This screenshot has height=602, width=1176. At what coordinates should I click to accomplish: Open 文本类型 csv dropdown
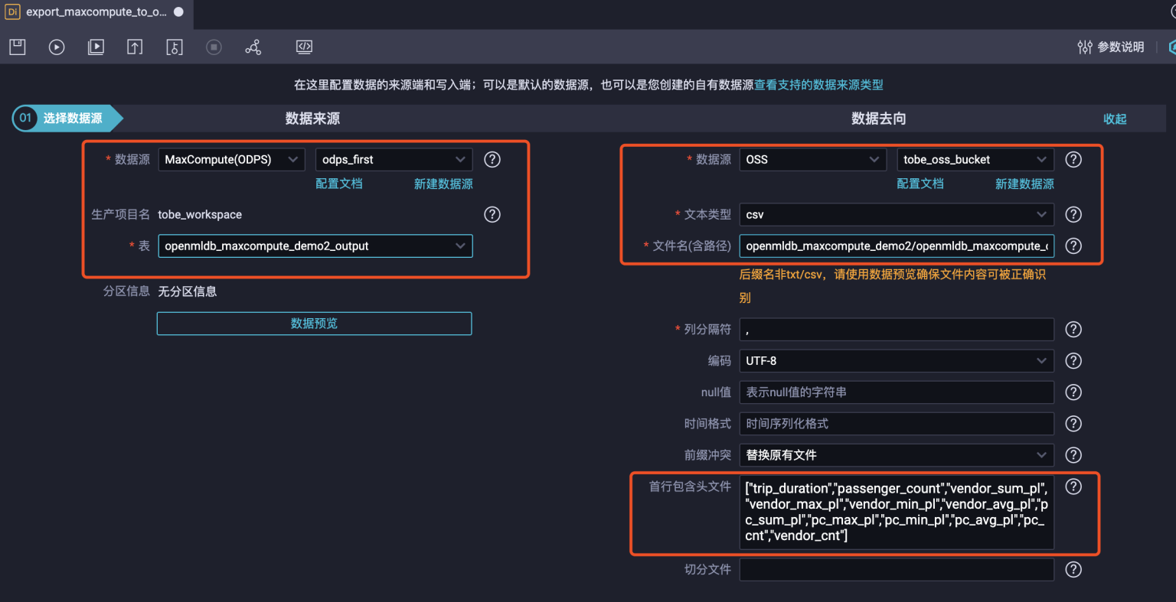[897, 214]
